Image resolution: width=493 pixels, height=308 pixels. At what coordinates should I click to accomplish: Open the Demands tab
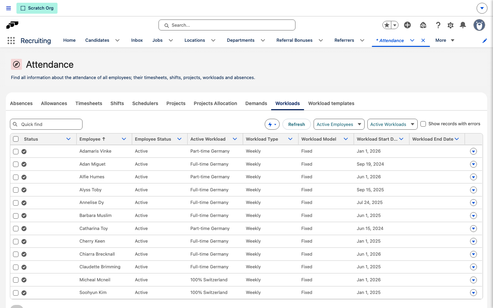point(256,103)
